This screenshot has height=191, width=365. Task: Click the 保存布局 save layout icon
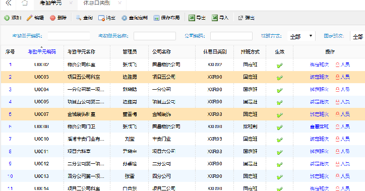click(156, 18)
